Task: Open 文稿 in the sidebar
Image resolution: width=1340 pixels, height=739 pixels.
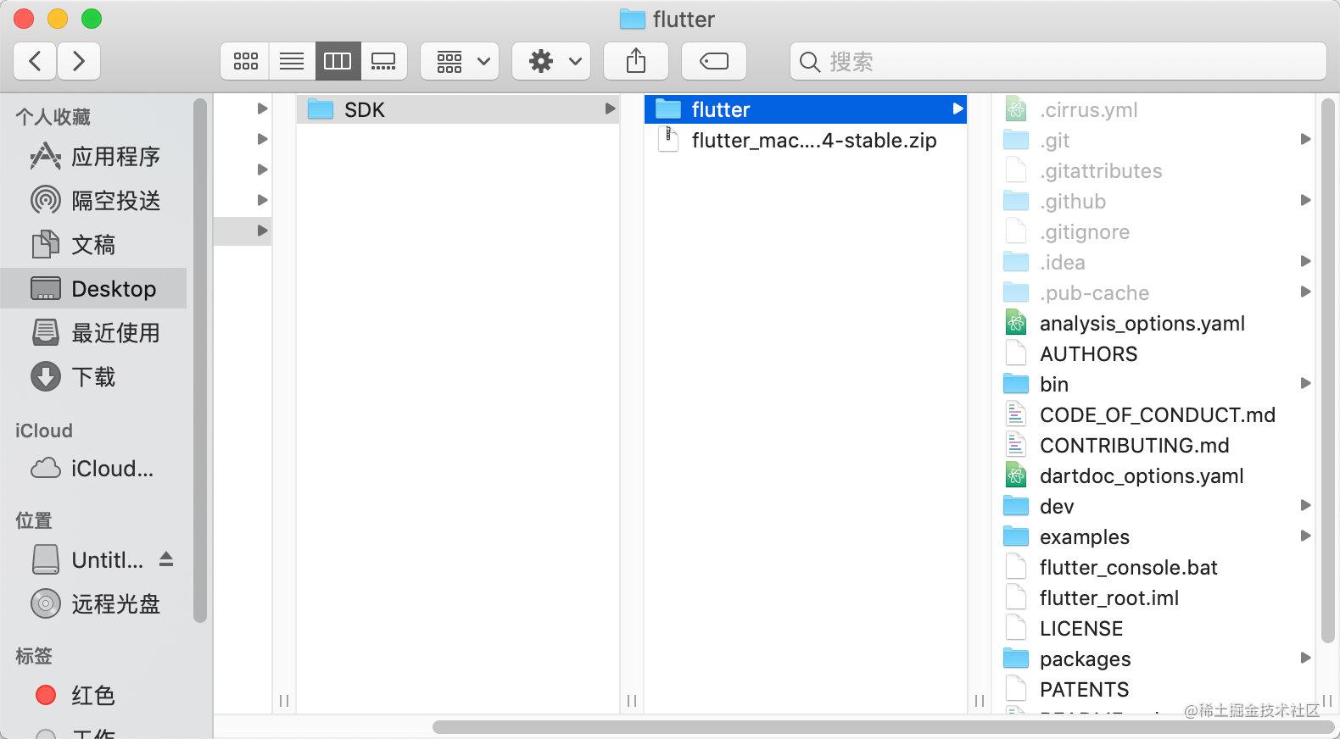Action: pos(95,245)
